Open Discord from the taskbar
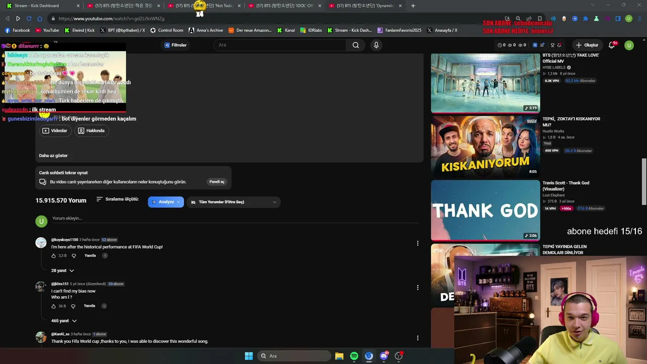 tap(384, 356)
